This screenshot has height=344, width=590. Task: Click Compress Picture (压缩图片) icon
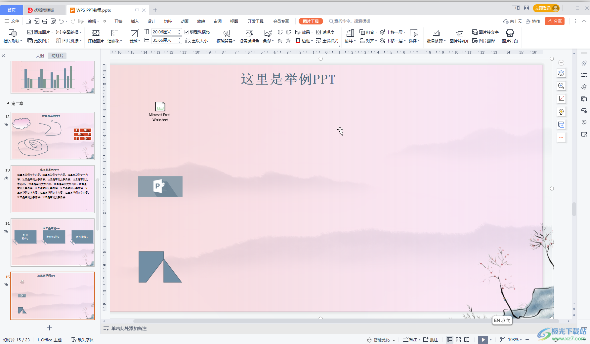tap(96, 36)
